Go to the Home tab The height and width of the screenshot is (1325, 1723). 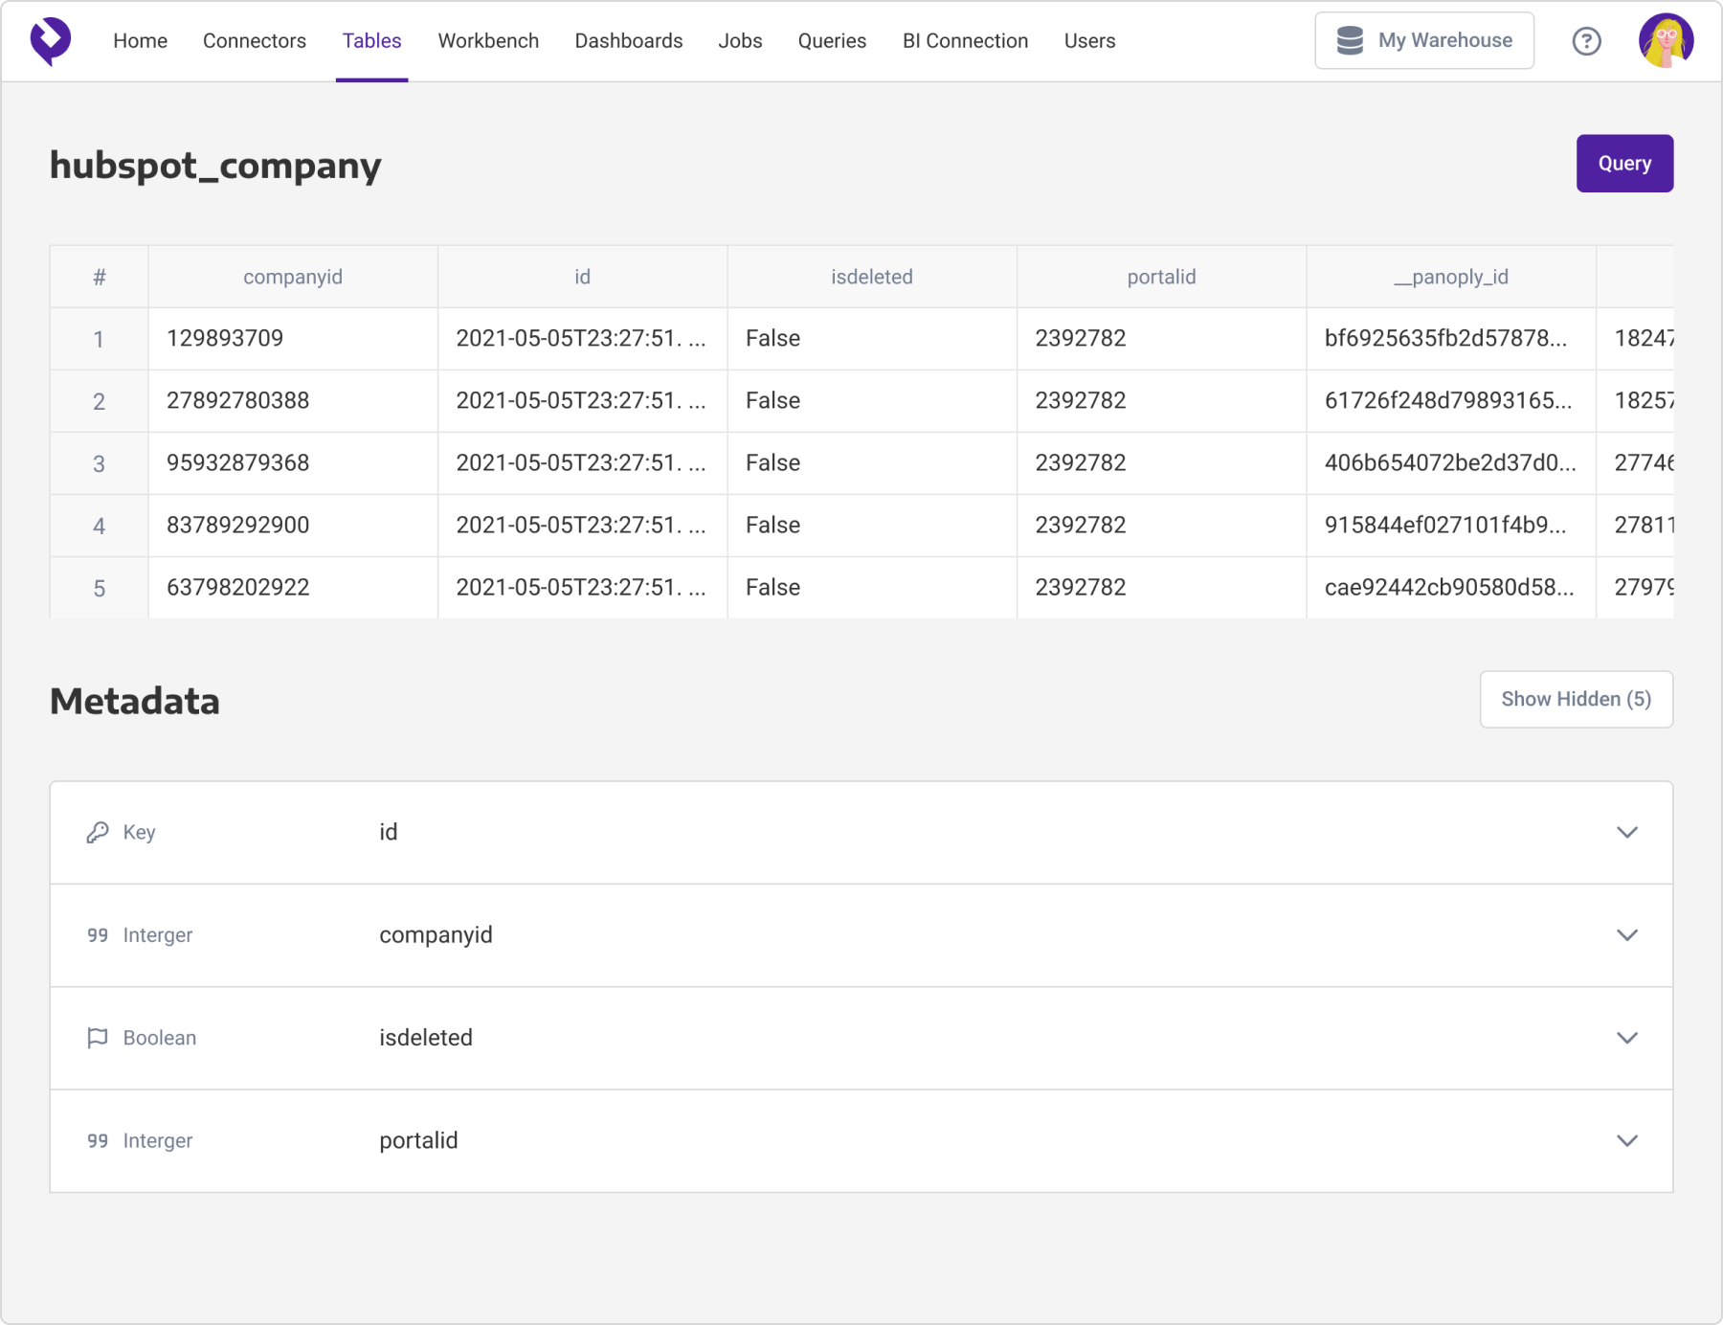[x=140, y=41]
